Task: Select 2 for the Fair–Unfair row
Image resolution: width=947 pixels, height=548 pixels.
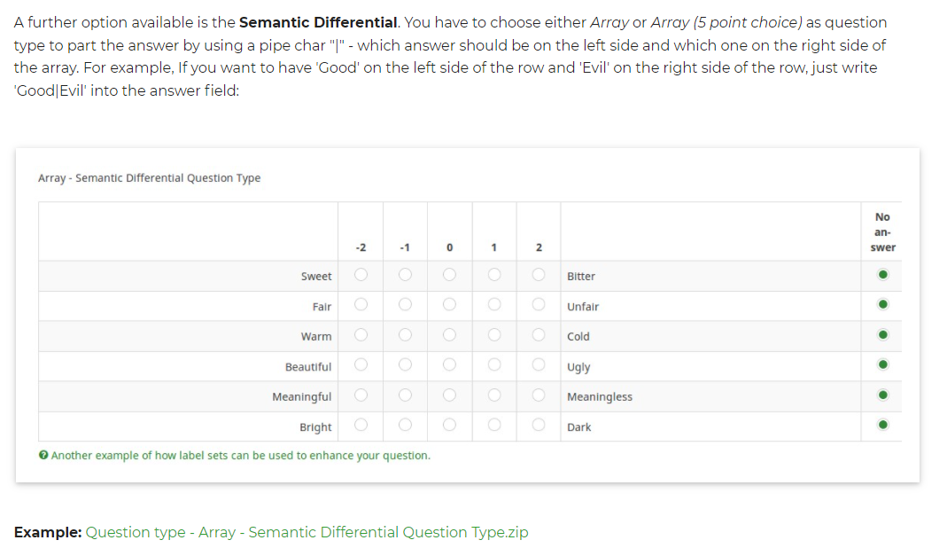Action: (538, 306)
